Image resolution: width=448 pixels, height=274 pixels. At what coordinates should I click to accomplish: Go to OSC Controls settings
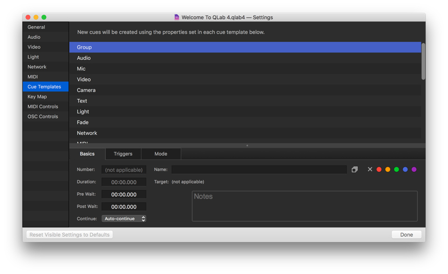point(42,116)
